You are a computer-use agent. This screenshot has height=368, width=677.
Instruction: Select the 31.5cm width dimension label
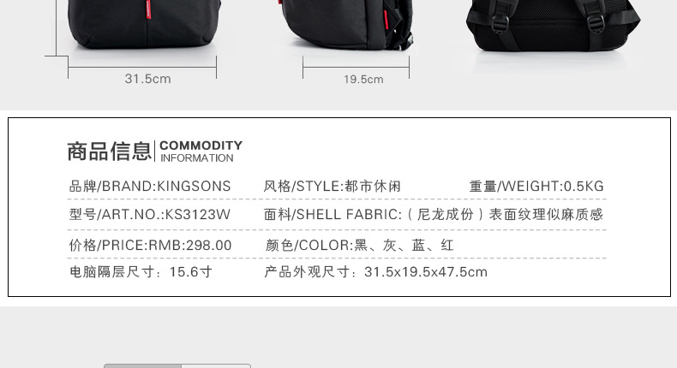coord(147,79)
